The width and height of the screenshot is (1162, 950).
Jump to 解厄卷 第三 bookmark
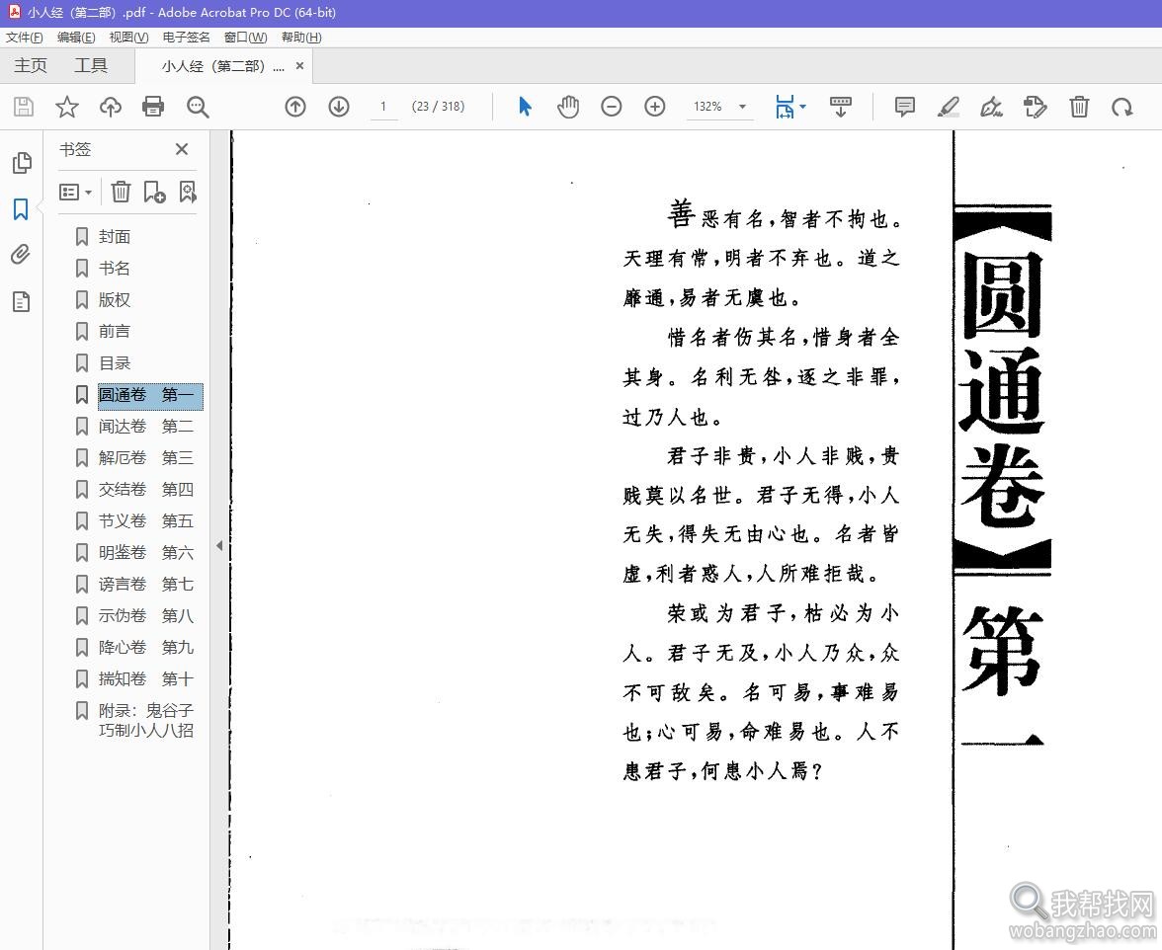coord(146,458)
